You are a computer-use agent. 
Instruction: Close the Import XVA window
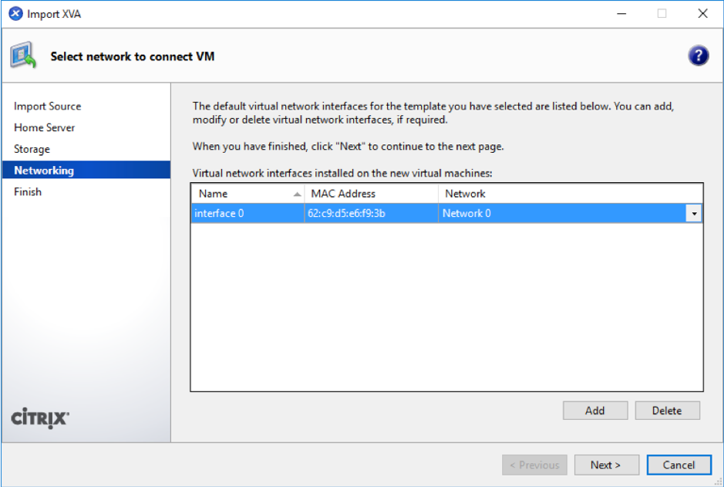pos(702,14)
